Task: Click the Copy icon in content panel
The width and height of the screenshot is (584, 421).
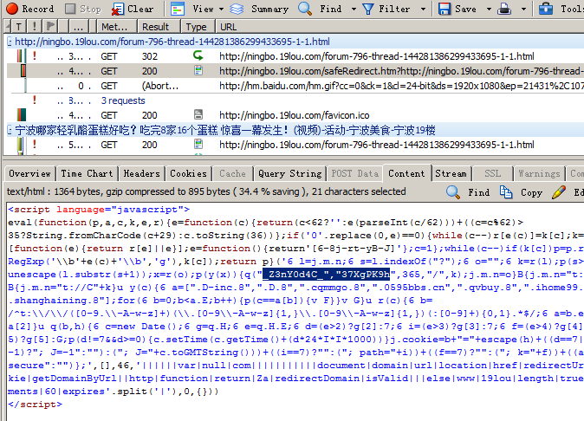Action: point(509,192)
